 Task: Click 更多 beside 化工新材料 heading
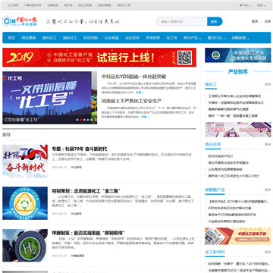(268, 253)
